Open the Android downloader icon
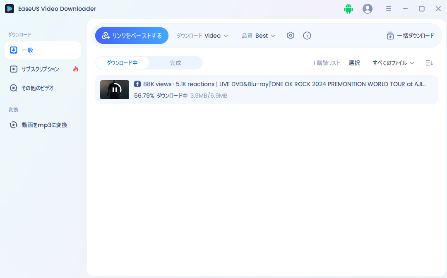Viewport: 447px width, 278px height. pos(348,8)
